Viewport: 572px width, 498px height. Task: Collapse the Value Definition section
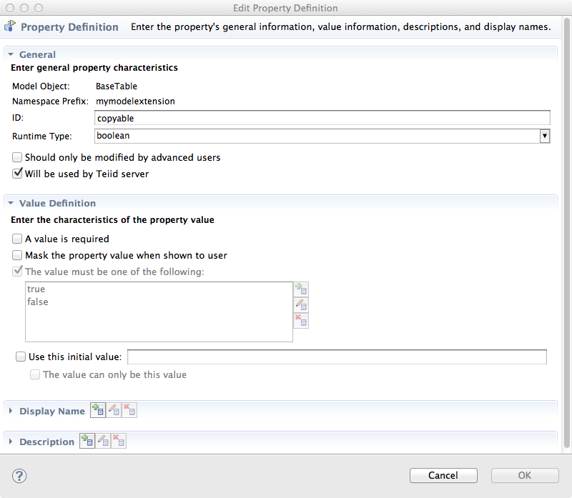pyautogui.click(x=10, y=203)
